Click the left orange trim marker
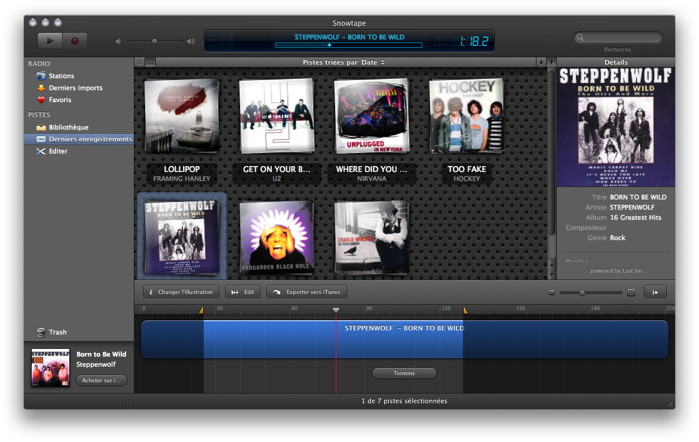 click(201, 309)
